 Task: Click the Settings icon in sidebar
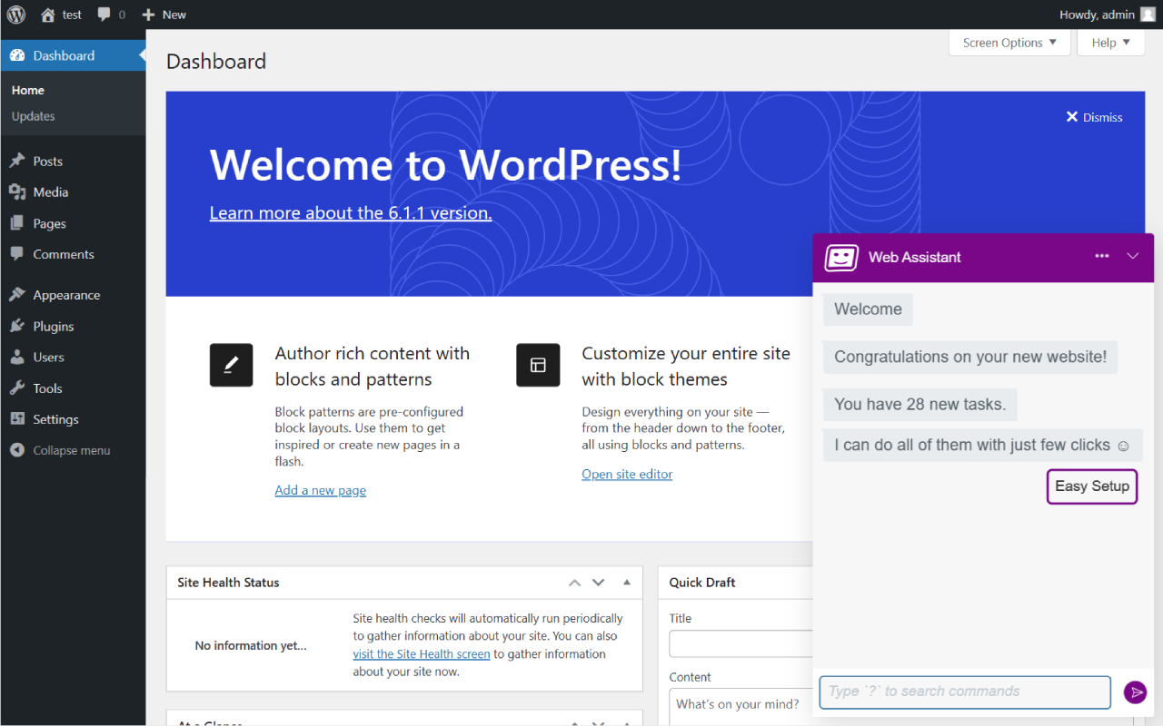pos(17,419)
